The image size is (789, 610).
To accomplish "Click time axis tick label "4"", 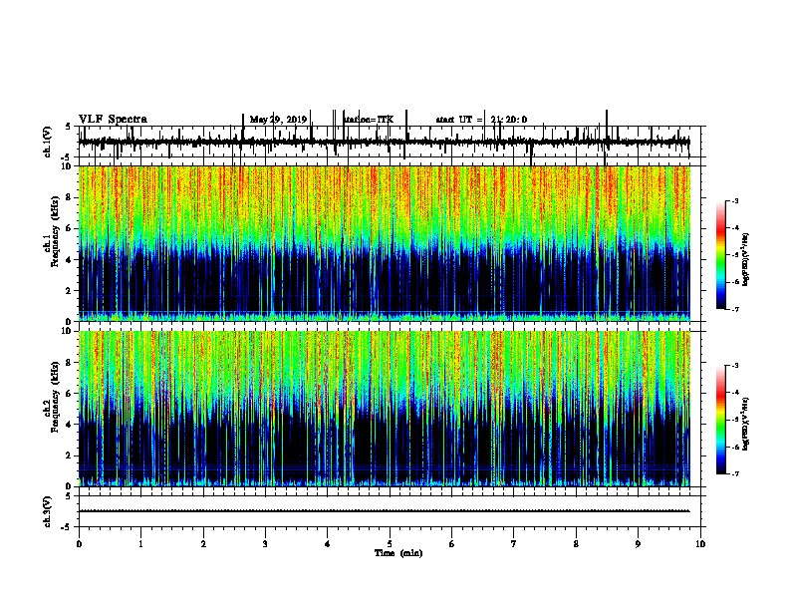I will [x=328, y=544].
